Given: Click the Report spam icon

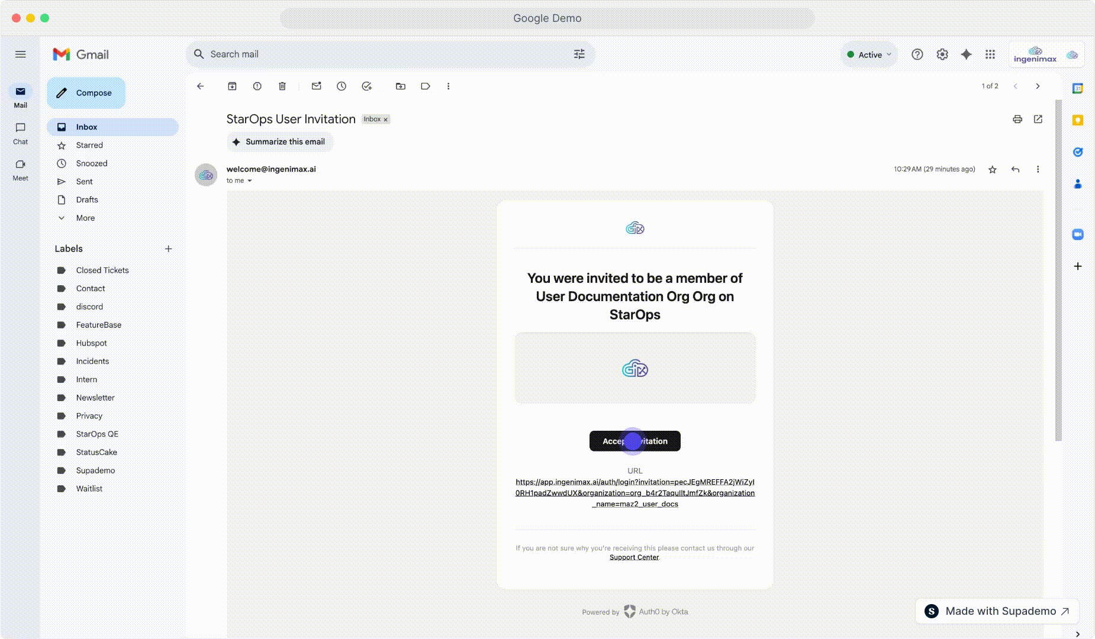Looking at the screenshot, I should click(x=257, y=86).
